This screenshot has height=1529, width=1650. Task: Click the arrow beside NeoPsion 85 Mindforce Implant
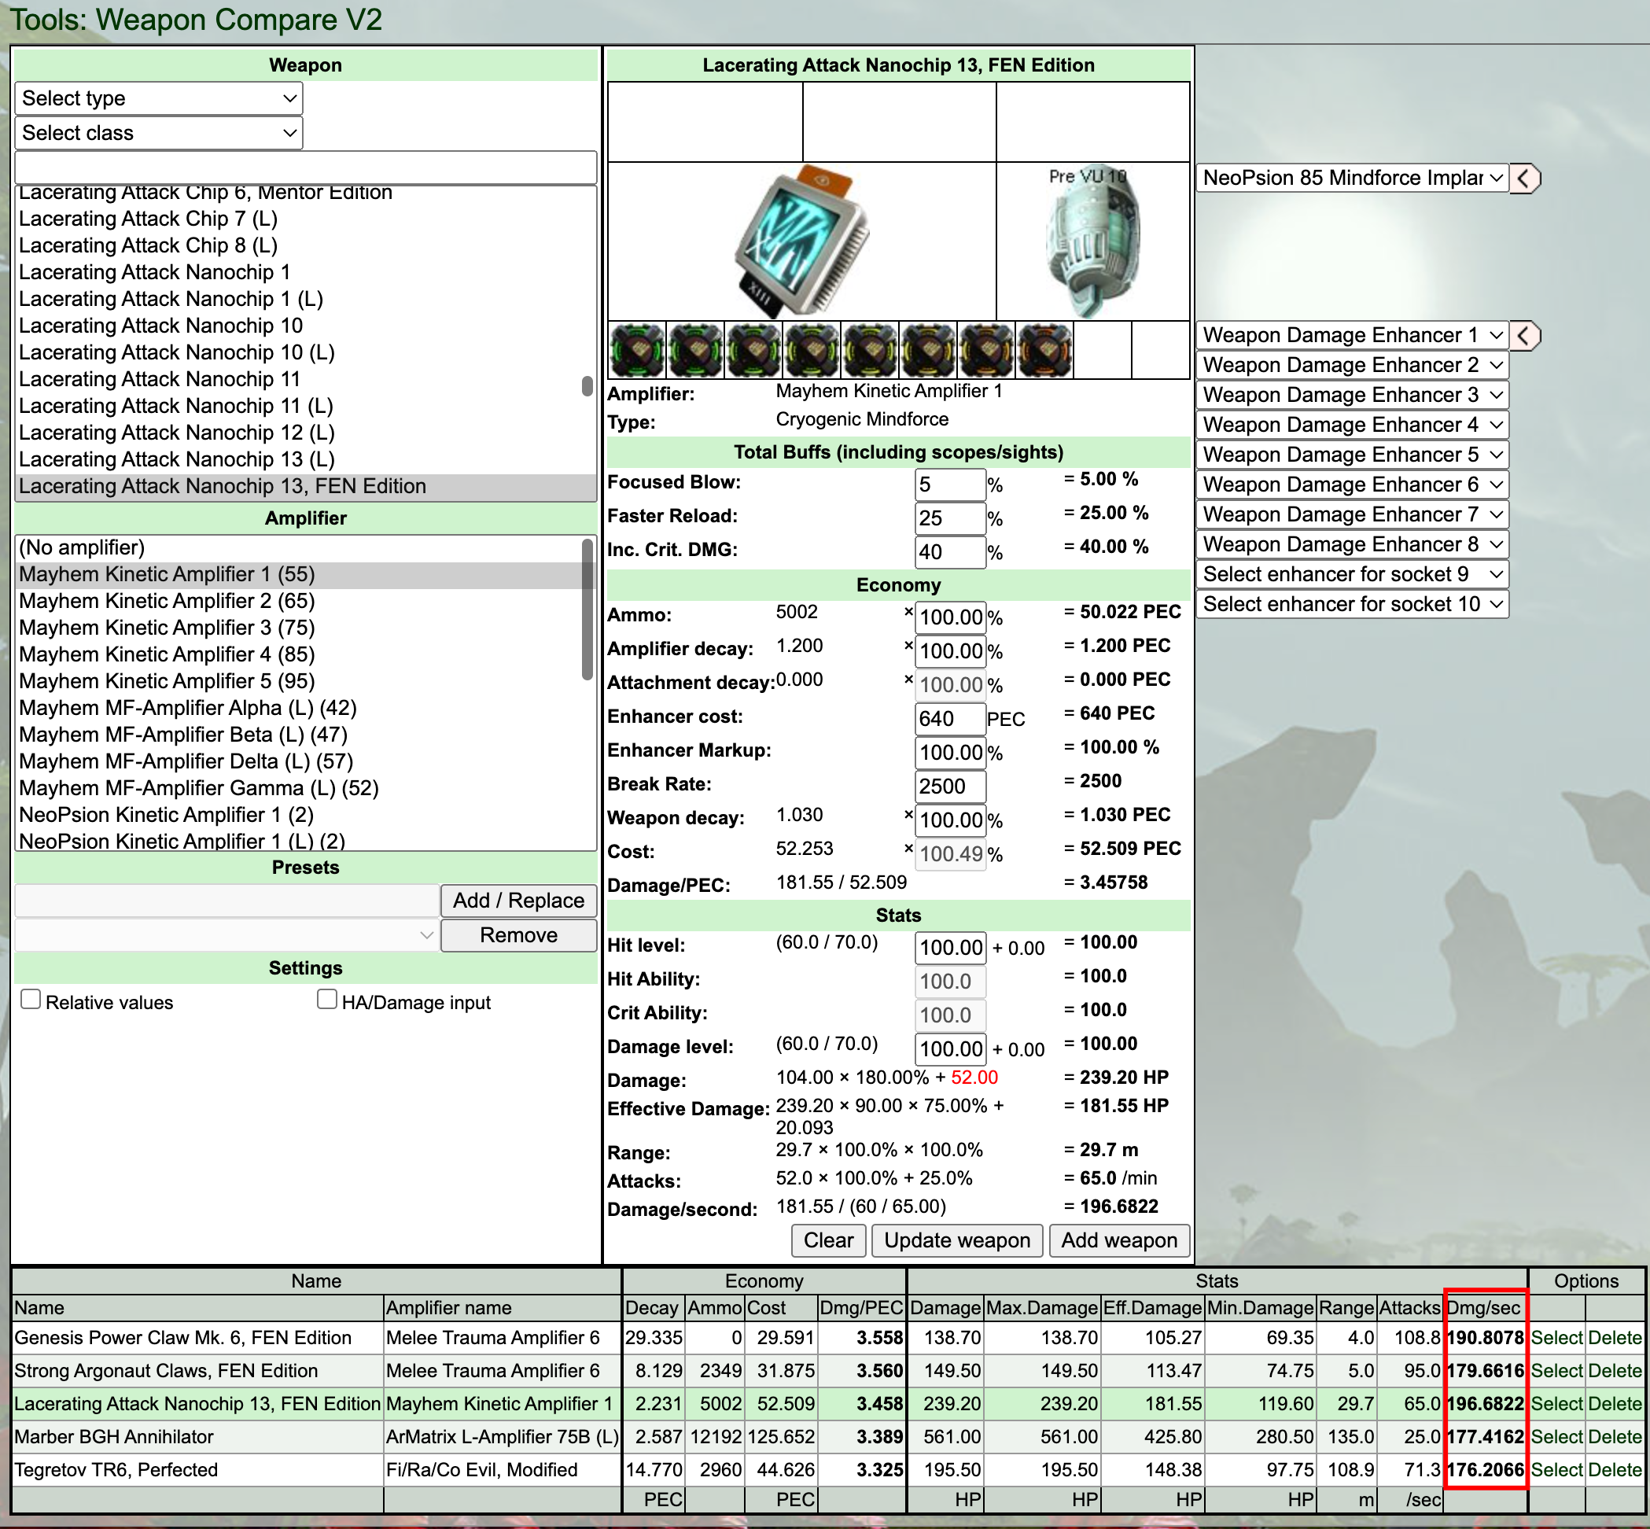(x=1524, y=178)
